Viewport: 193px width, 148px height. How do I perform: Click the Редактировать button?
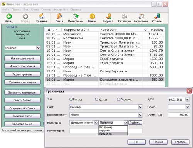[22, 74]
